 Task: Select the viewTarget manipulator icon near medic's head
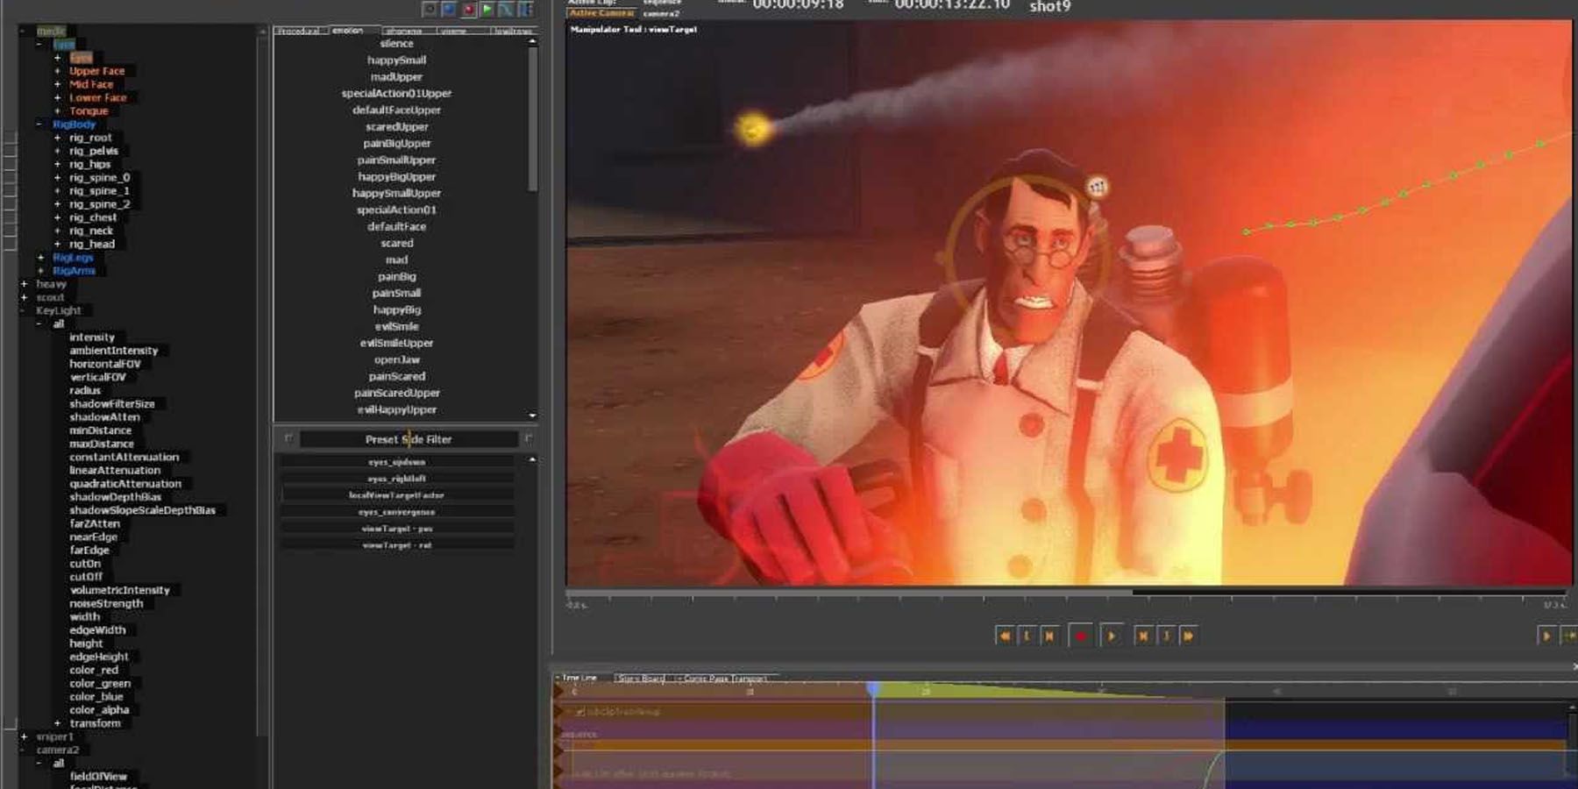pos(1097,186)
